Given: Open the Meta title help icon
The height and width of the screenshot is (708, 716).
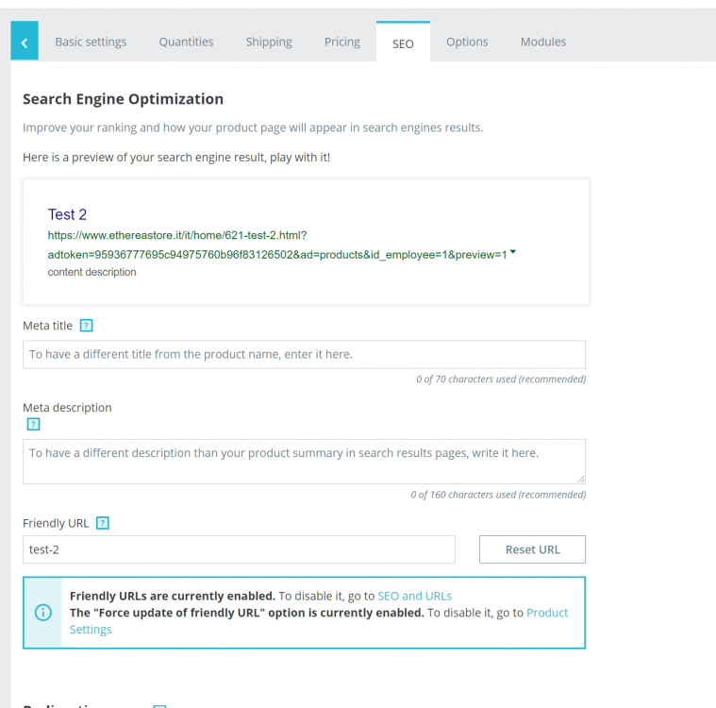Looking at the screenshot, I should (86, 326).
